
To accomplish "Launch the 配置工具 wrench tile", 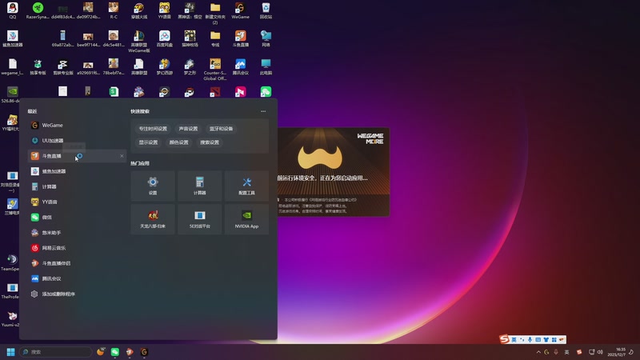I will coord(246,186).
